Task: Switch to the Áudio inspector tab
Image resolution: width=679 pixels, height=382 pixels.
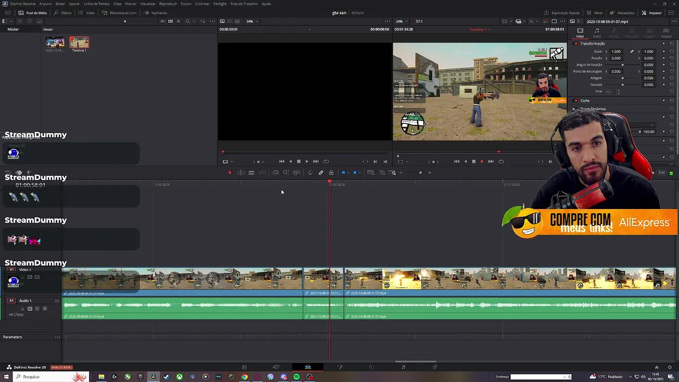Action: [597, 33]
